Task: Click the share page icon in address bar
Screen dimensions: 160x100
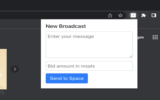Action: coord(110,15)
